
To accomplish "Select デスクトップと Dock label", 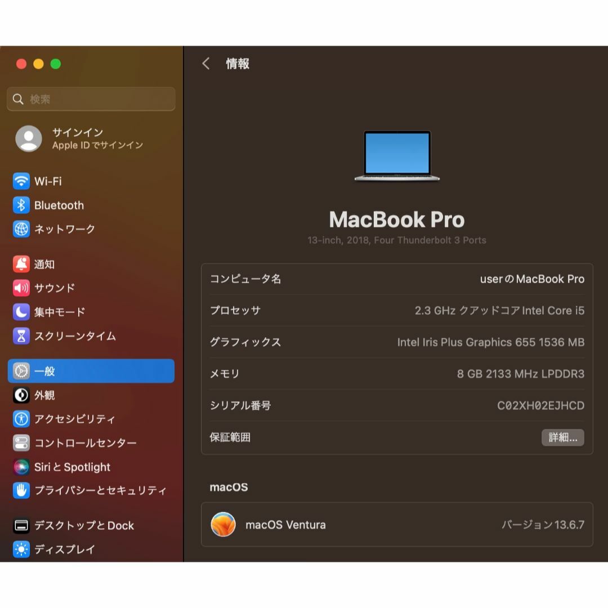I will (84, 525).
